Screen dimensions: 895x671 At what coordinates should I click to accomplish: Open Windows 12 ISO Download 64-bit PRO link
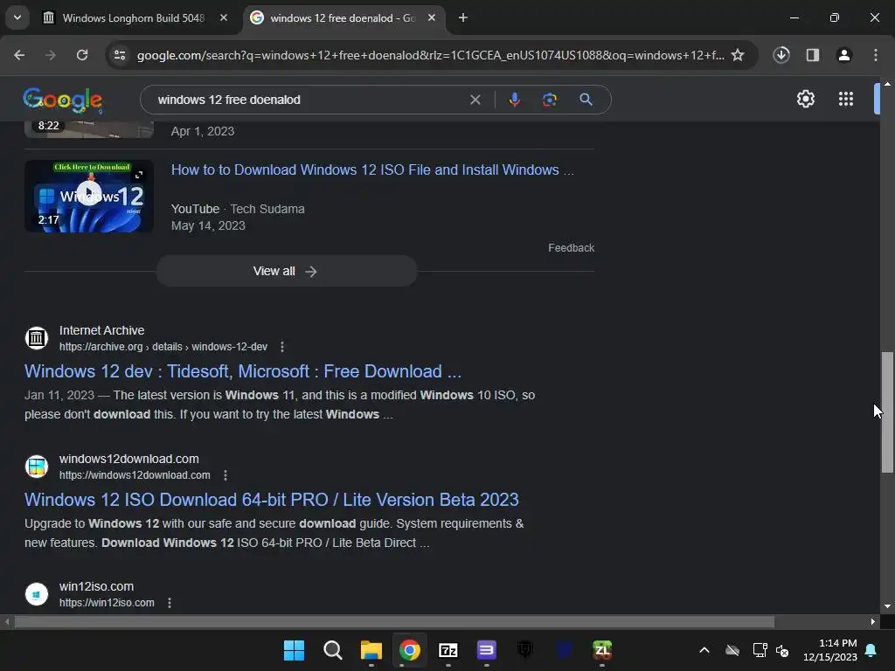point(272,500)
